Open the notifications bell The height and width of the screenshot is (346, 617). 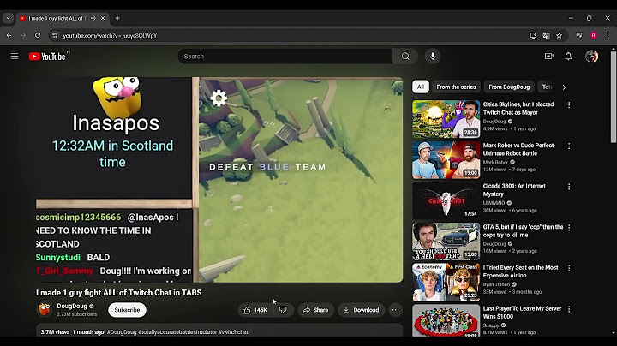coord(568,57)
